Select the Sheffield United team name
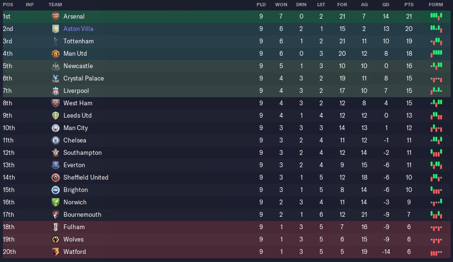Screen dimensions: 453x262 86,178
